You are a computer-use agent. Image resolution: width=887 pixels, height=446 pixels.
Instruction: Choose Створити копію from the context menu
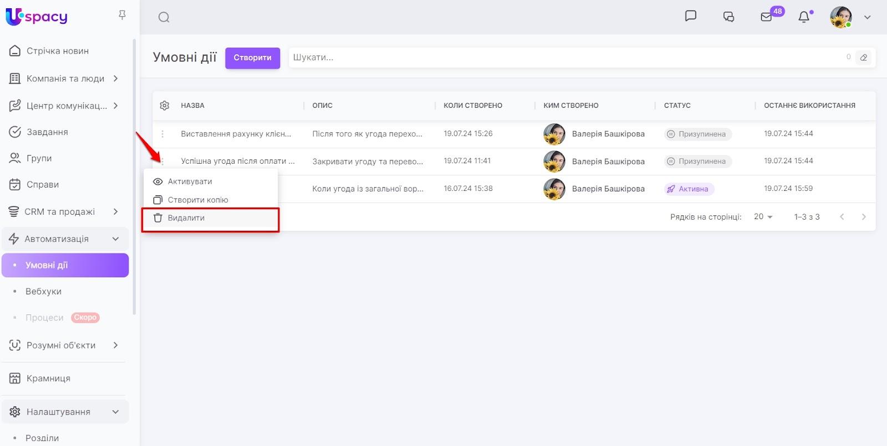pos(197,200)
